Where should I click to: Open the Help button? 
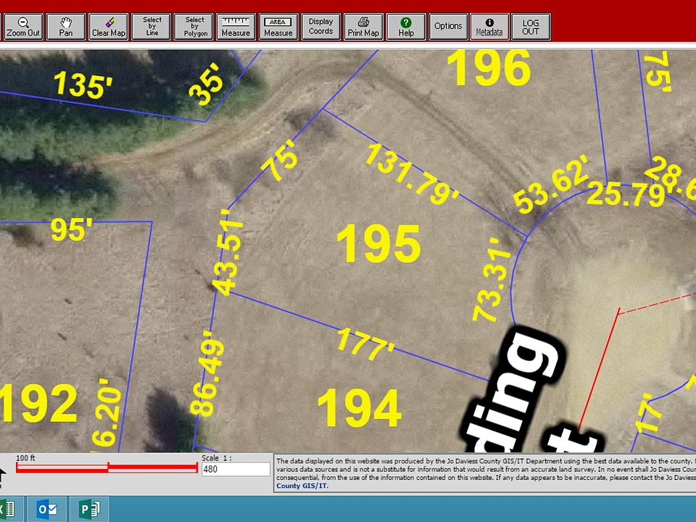(406, 27)
